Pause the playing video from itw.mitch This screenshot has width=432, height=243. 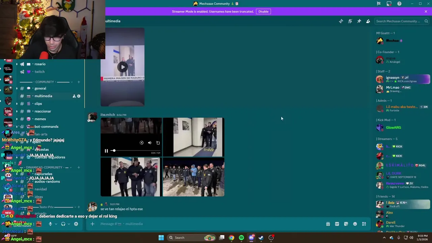point(106,151)
